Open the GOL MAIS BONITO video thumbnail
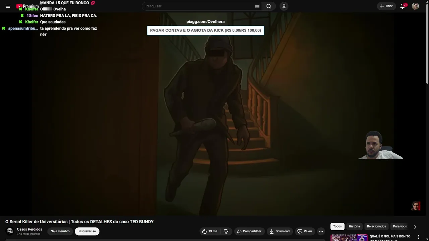 349,238
